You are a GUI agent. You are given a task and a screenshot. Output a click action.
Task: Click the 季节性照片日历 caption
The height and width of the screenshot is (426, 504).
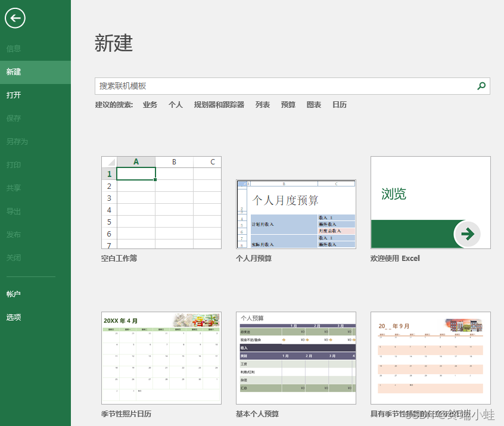click(126, 414)
